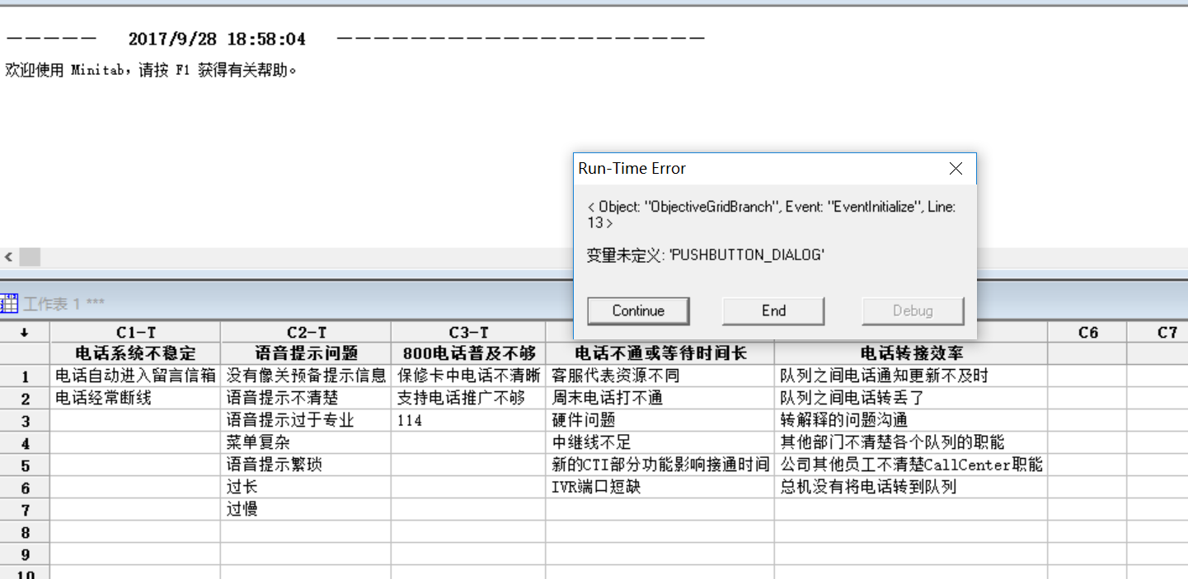The image size is (1188, 579).
Task: Click cell 客服代表资源不同
Action: (660, 376)
